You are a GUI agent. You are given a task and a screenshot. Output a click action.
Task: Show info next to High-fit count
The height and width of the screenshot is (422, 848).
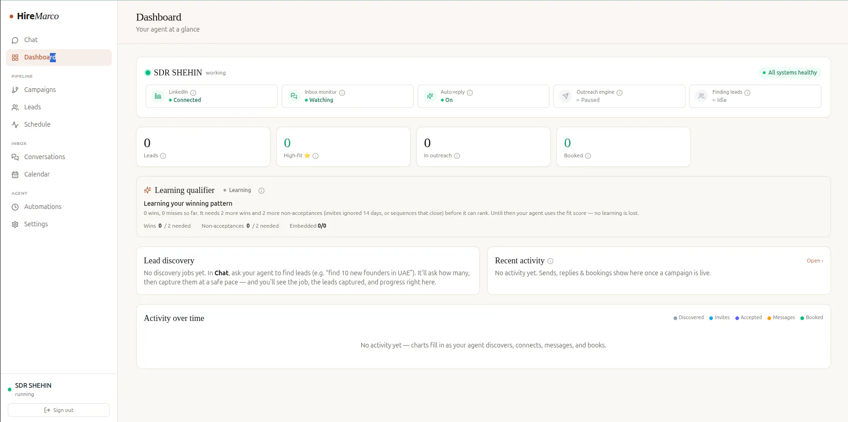(315, 156)
